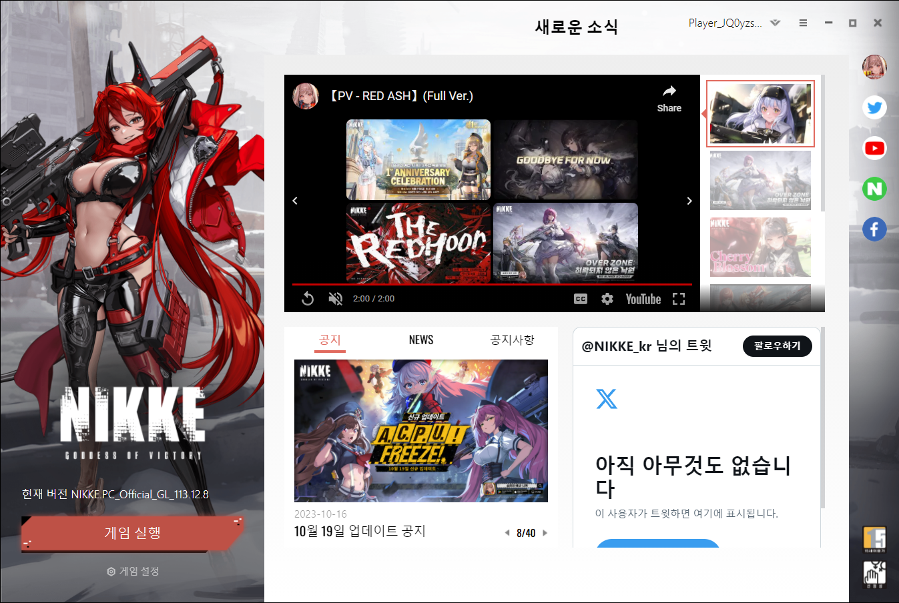This screenshot has width=899, height=603.
Task: Select the Over Zone playlist thumbnail
Action: click(760, 180)
